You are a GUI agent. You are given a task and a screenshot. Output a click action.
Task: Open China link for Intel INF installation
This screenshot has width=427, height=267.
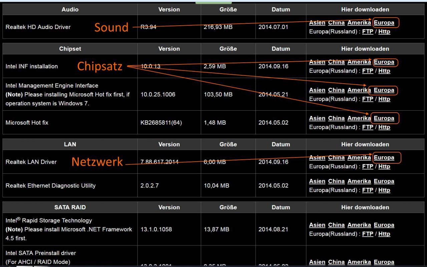[336, 62]
